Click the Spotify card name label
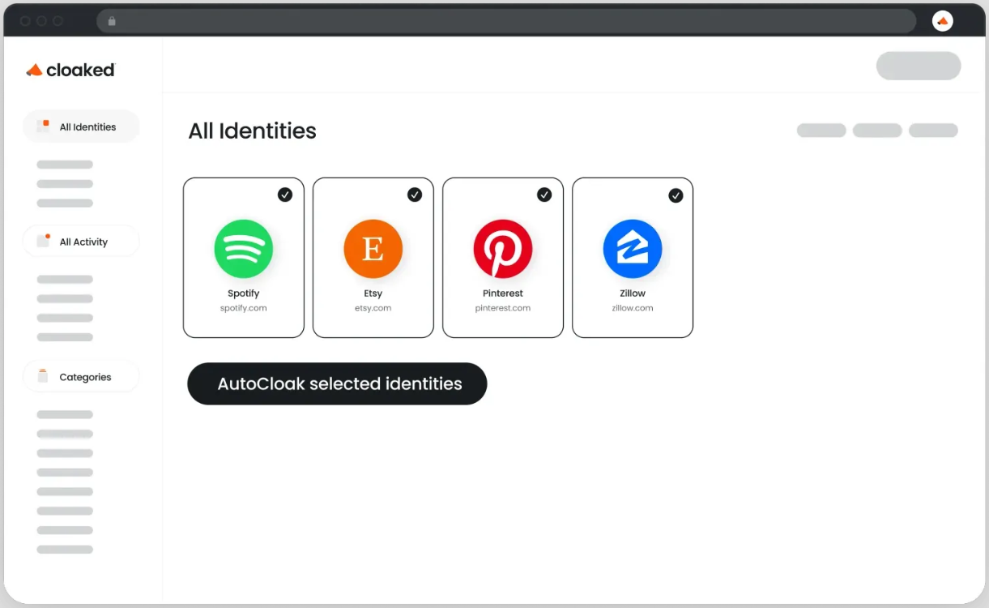Image resolution: width=989 pixels, height=608 pixels. point(243,293)
